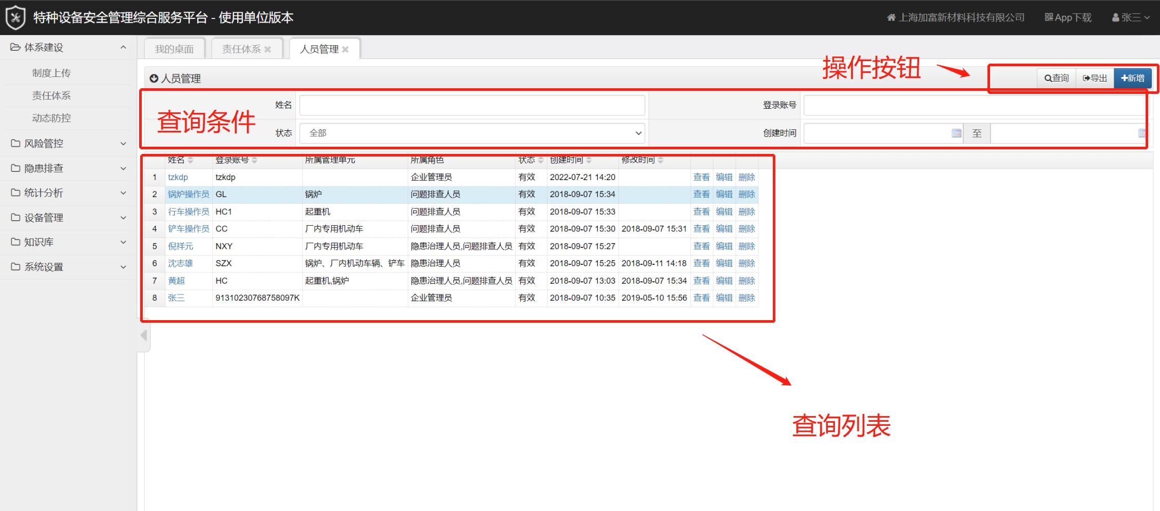Sort the table by 创建时间 column
Viewport: 1160px width, 511px height.
pyautogui.click(x=588, y=160)
